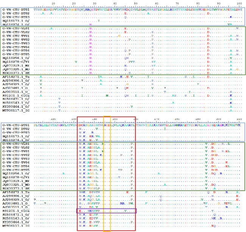Screen dimensions: 246x232
Task: Click residues NK in the KC506543.1_O/ row
Action: (213, 218)
